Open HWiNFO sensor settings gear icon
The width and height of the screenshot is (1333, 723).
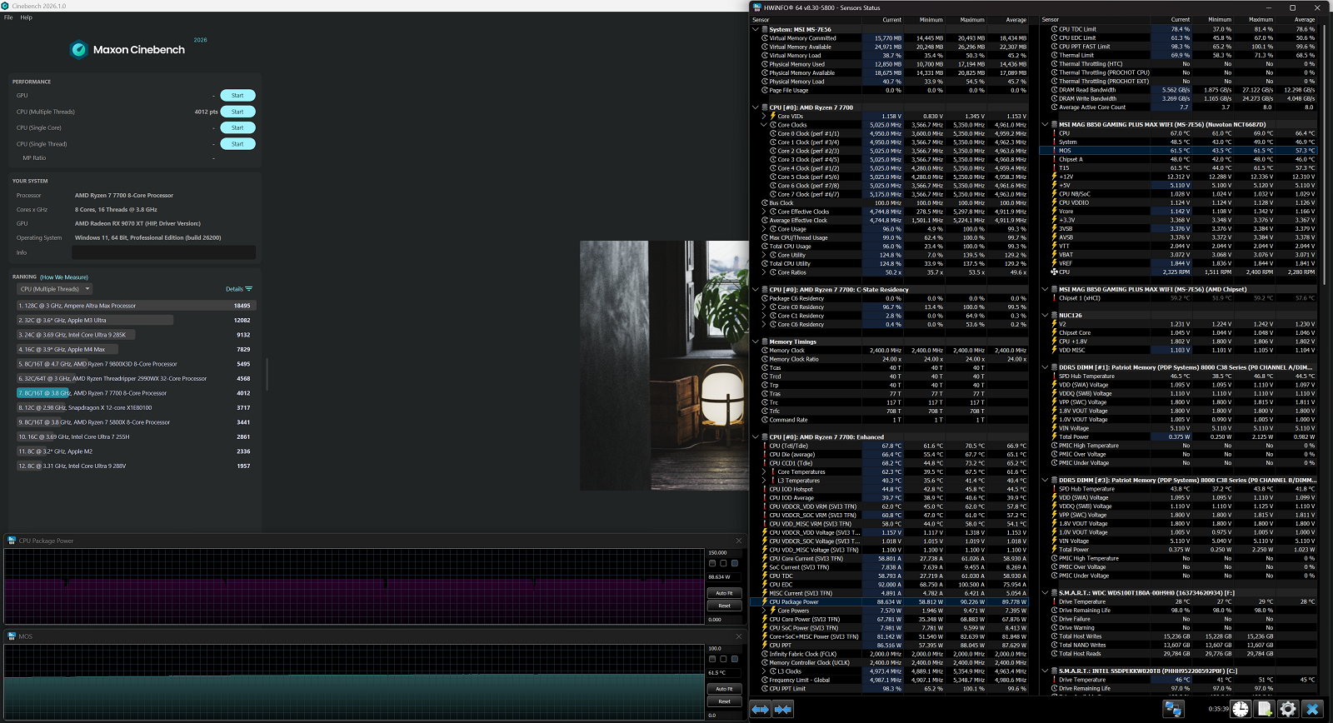pyautogui.click(x=1288, y=709)
